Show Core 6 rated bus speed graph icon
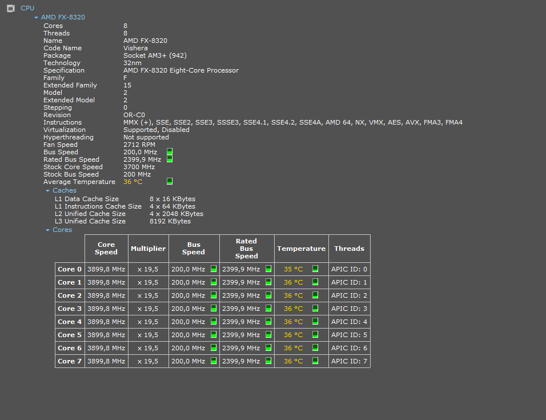The image size is (546, 420). pos(268,347)
